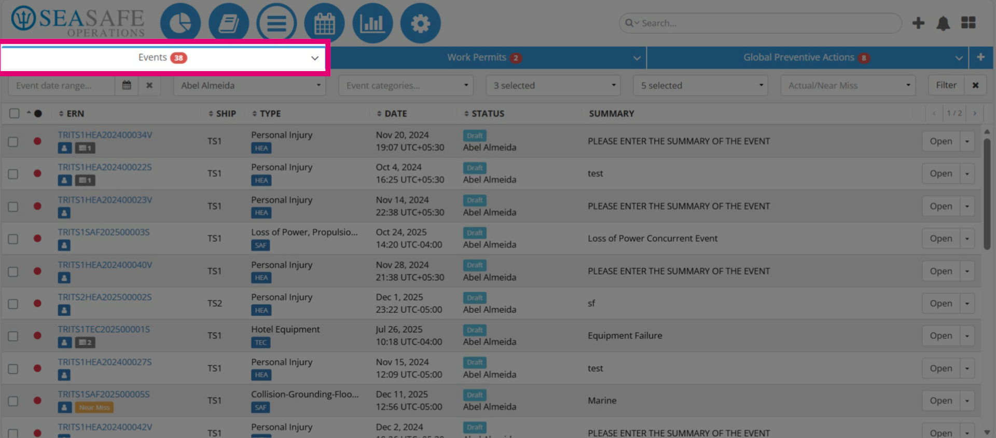
Task: Check the box for TRITS1HEA202400034V
Action: point(13,142)
